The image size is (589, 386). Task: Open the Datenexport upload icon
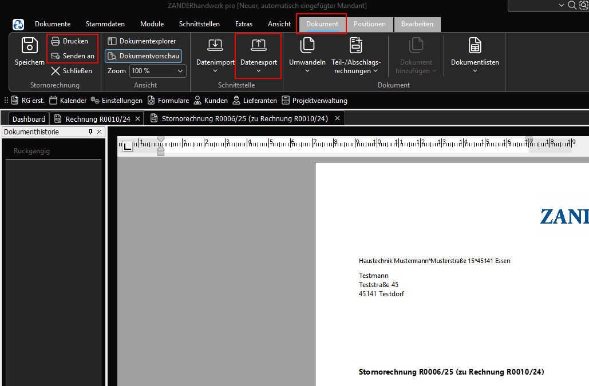coord(258,46)
